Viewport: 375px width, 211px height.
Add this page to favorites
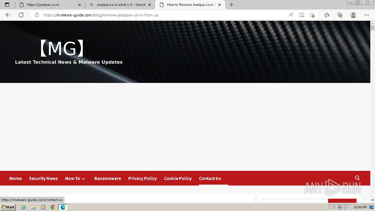tap(312, 15)
